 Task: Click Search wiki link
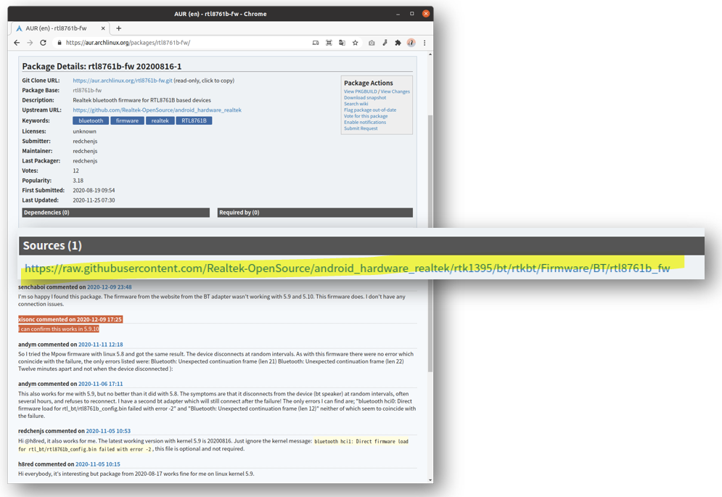[356, 104]
